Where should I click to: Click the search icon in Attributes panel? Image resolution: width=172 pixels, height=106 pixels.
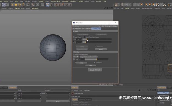pos(148,90)
